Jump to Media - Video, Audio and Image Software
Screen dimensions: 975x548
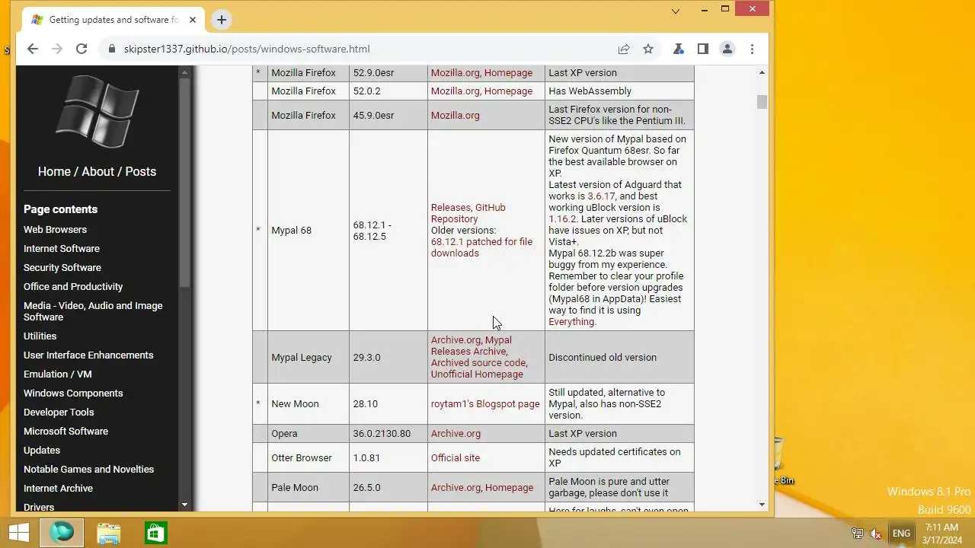(93, 311)
